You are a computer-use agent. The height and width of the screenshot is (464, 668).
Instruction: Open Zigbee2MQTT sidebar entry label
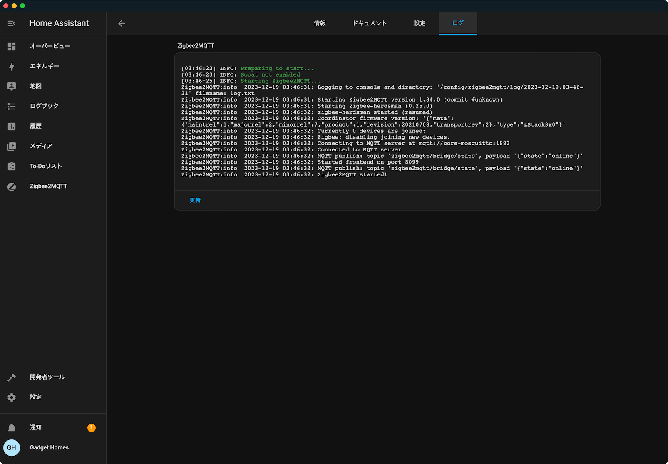point(48,186)
